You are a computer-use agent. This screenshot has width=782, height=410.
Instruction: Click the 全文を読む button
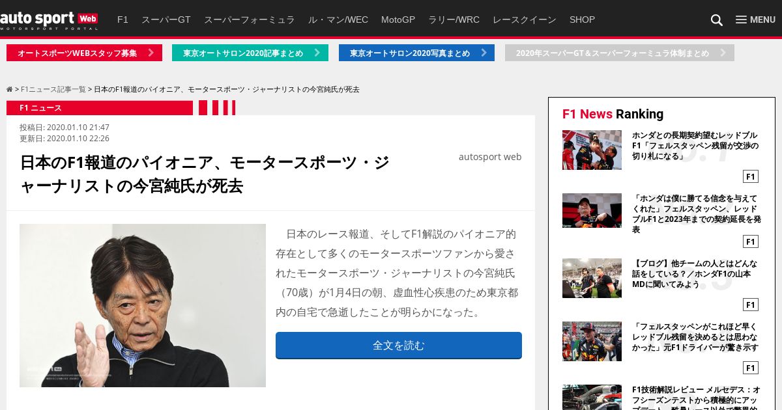coord(399,345)
